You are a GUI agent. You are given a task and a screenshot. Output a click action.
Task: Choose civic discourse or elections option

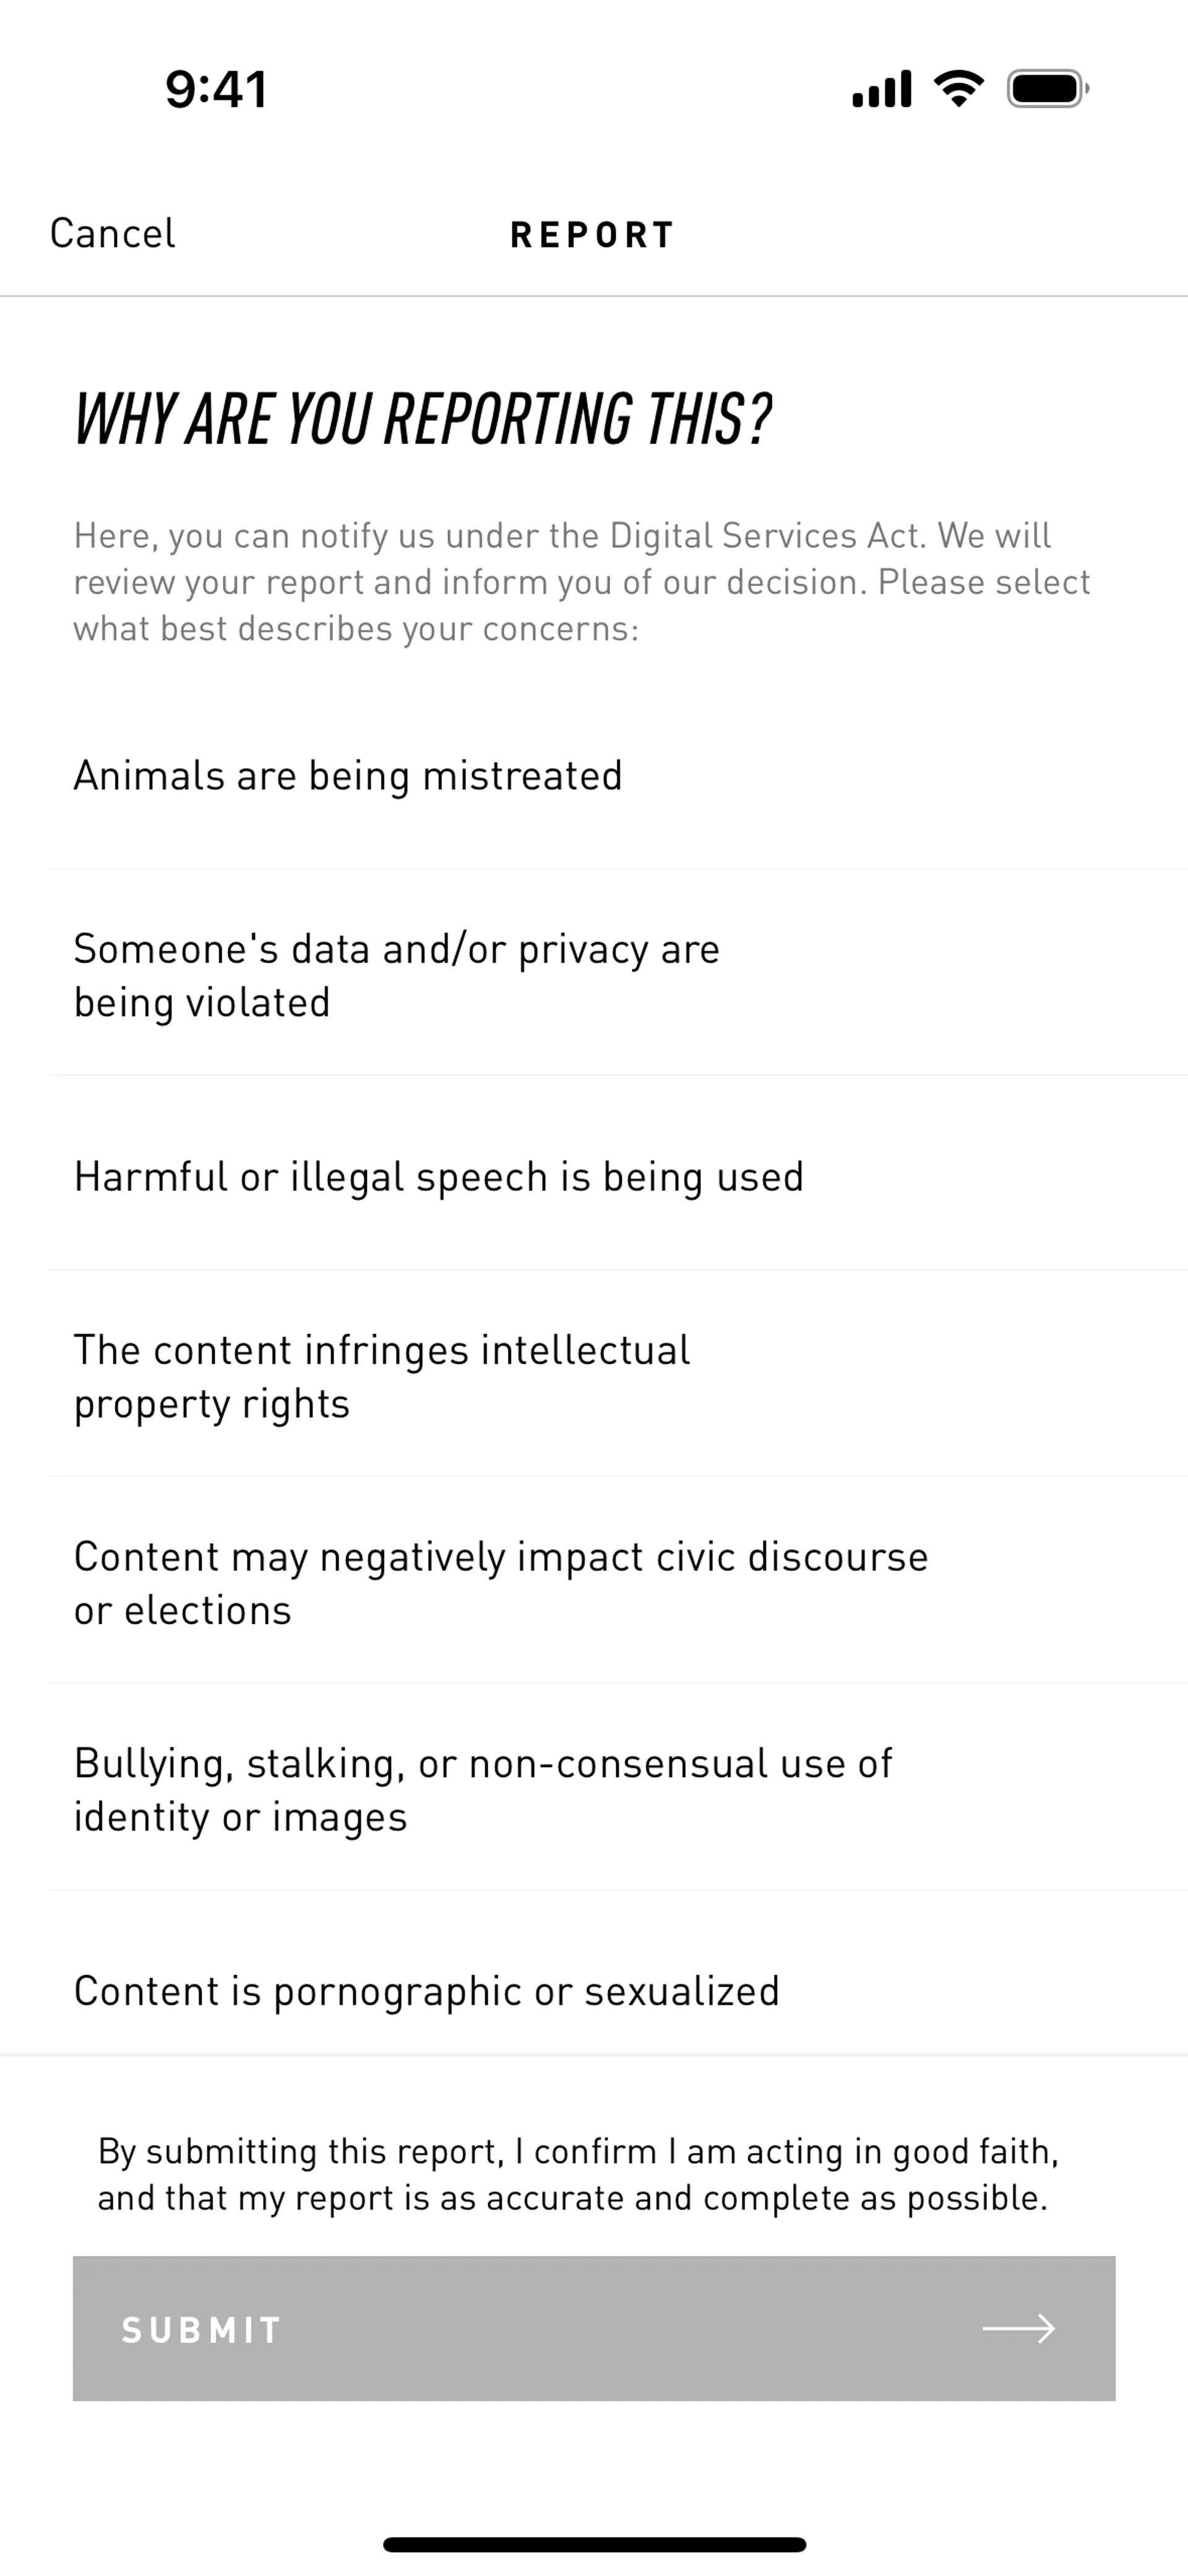(500, 1583)
